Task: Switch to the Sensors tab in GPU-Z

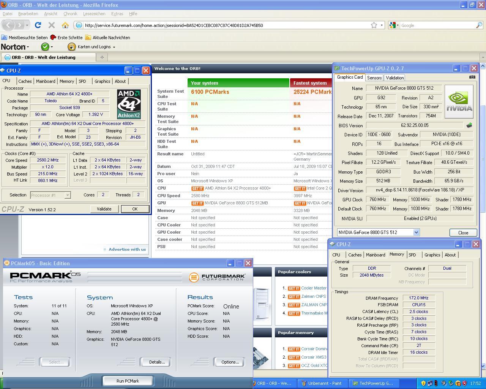Action: (374, 77)
